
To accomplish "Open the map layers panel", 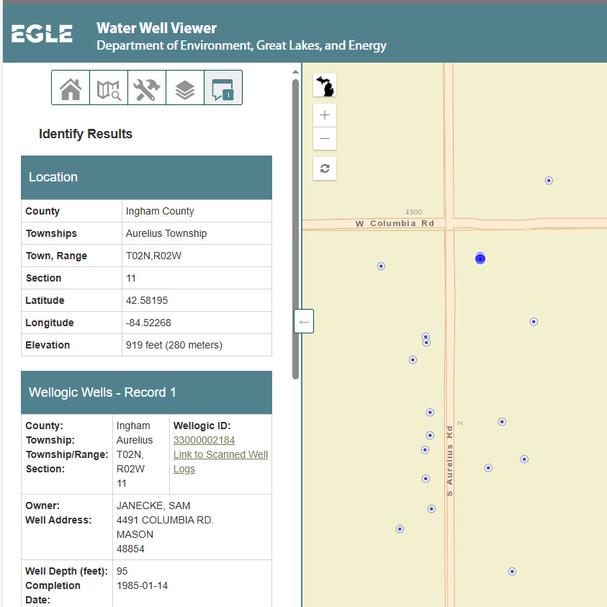I will point(185,89).
